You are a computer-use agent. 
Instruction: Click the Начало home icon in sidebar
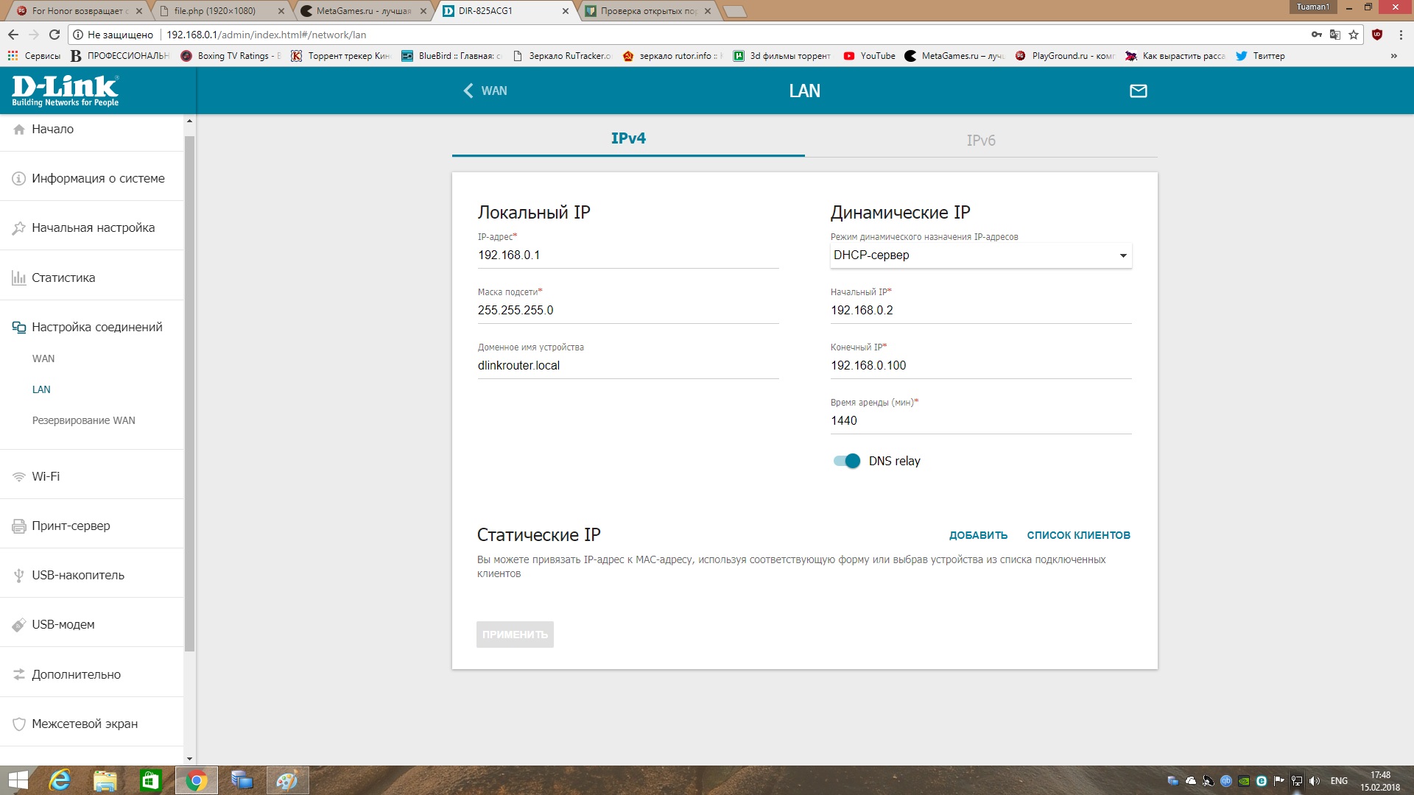(19, 130)
